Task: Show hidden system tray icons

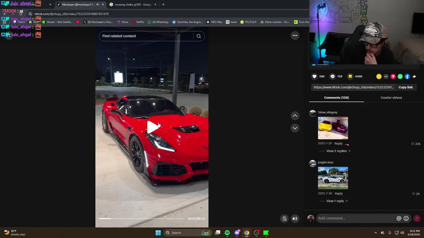Action: pos(375,233)
